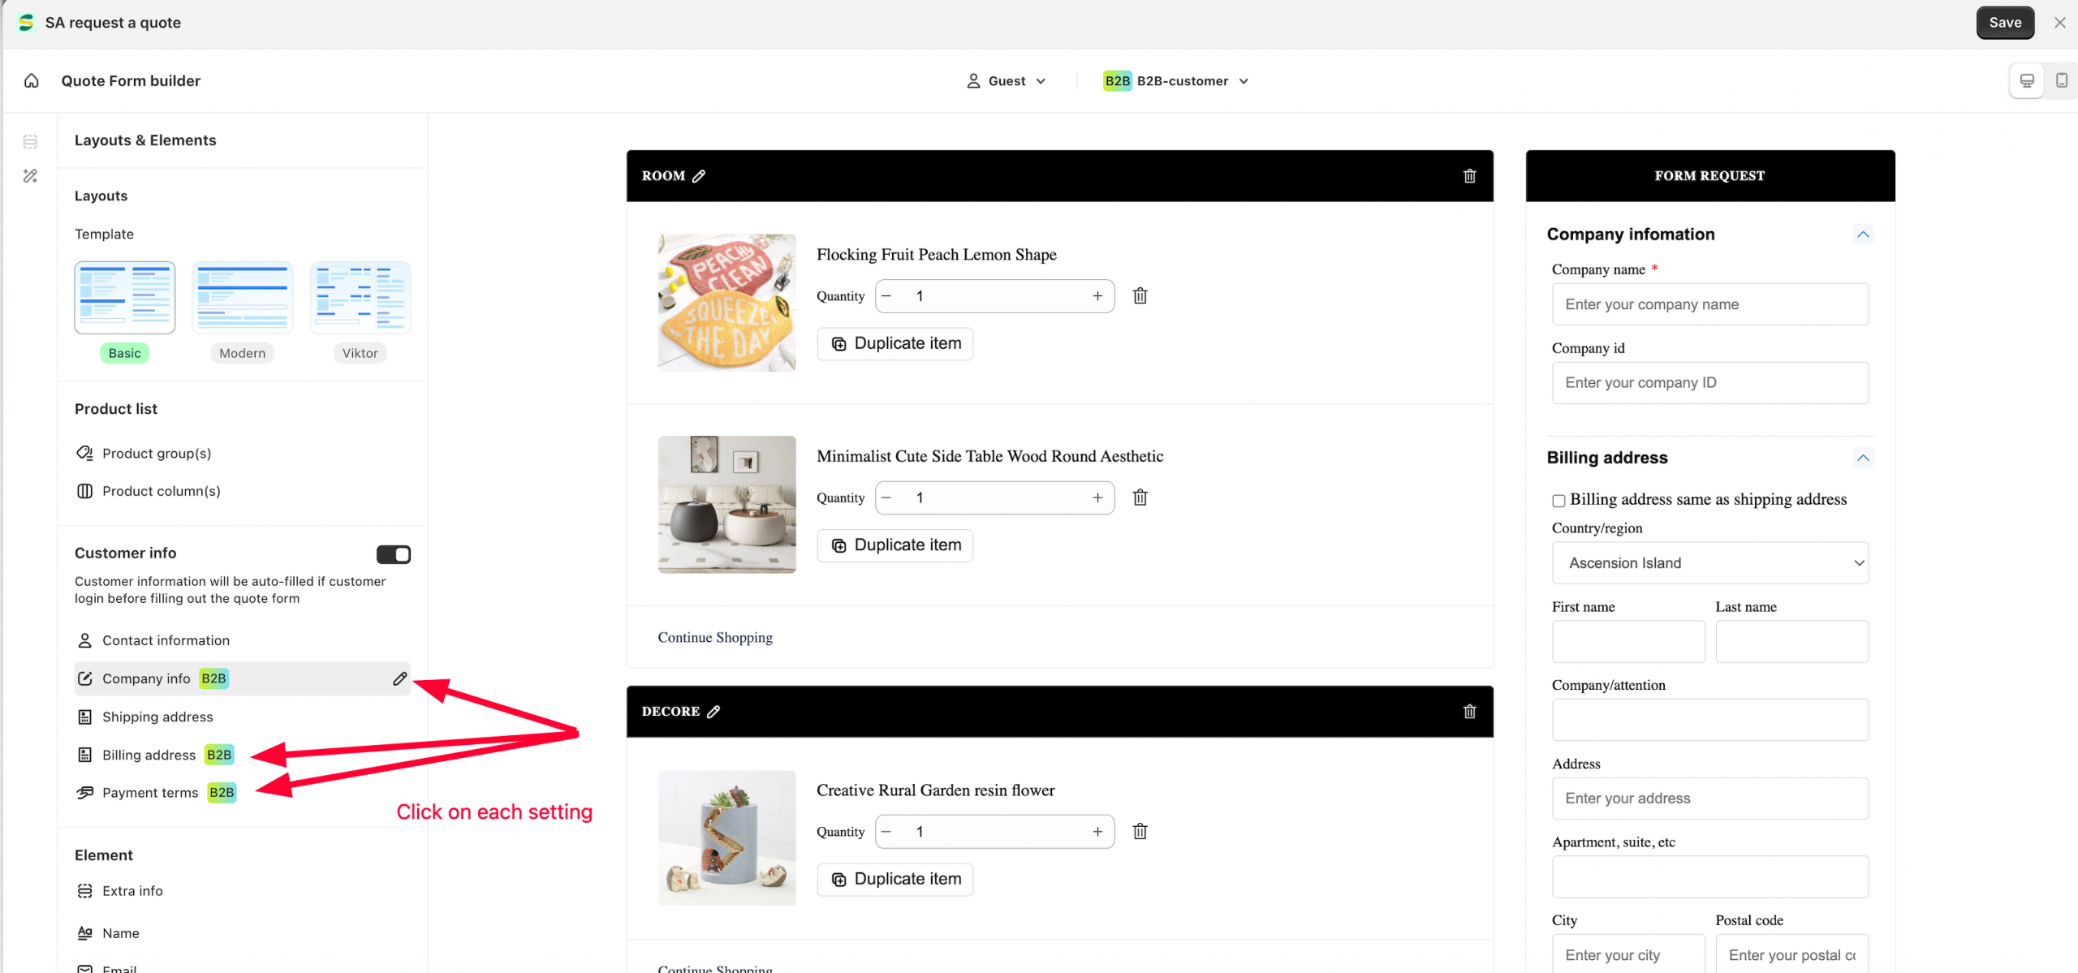Screen dimensions: 2078x973
Task: Edit the ROOM group title pencil icon
Action: point(699,175)
